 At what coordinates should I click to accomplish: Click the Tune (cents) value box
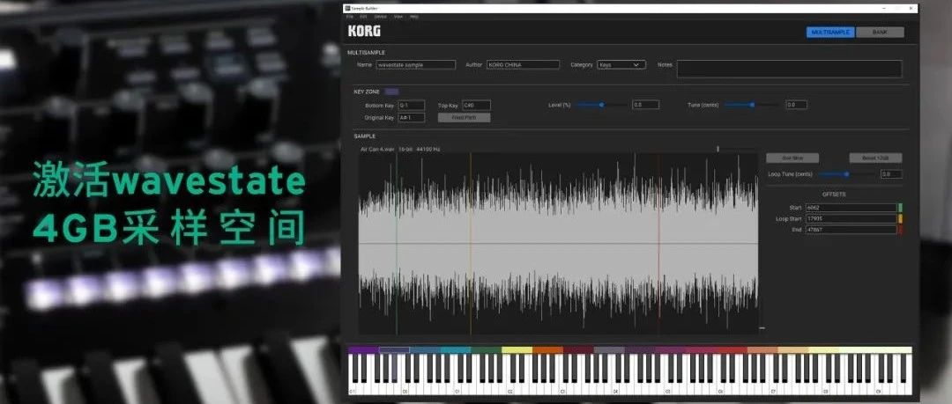pos(796,105)
